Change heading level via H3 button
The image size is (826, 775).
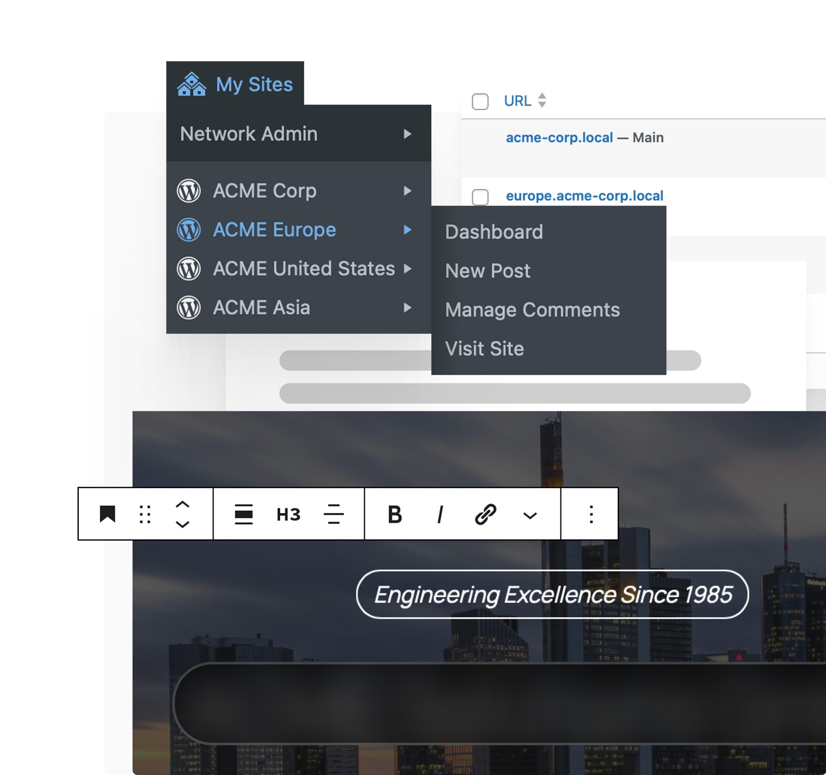coord(289,514)
